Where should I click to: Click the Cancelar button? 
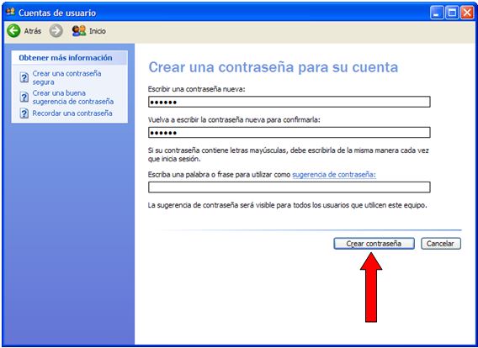[x=441, y=244]
